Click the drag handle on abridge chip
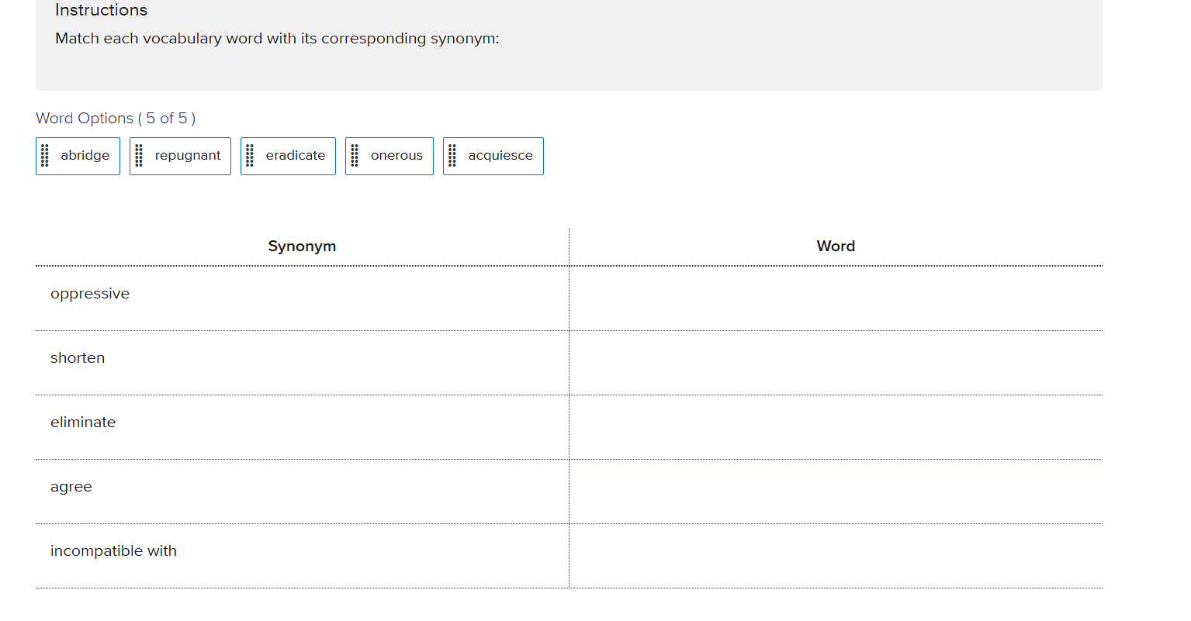Screen dimensions: 1191x621 pos(45,156)
